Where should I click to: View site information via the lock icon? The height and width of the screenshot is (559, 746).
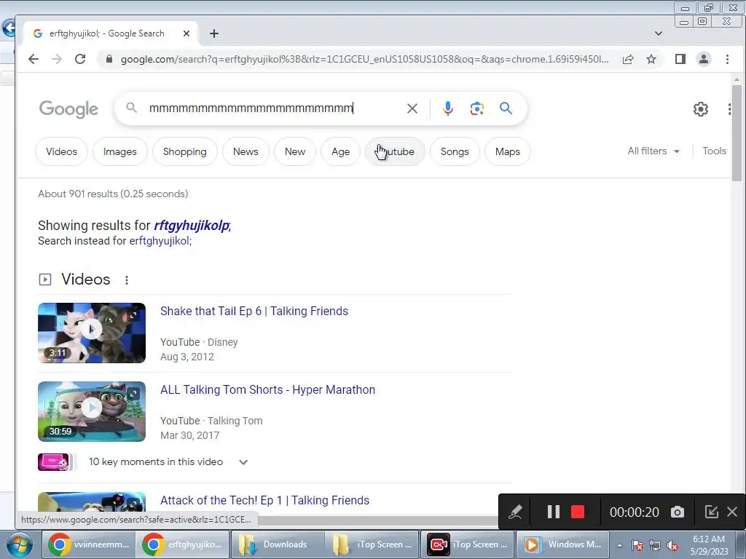pos(109,59)
